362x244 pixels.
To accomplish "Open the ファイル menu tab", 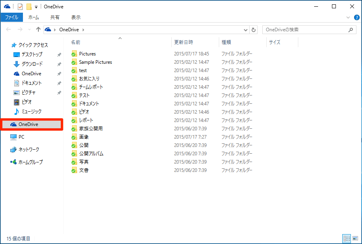I will coord(11,17).
